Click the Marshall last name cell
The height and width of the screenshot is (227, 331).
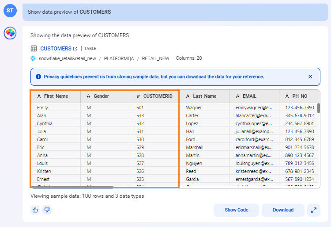204,147
